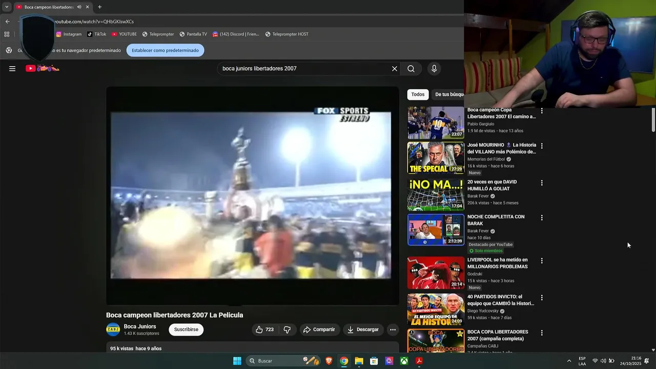Image resolution: width=656 pixels, height=369 pixels.
Task: Open Adobe Acrobat from the taskbar
Action: [x=419, y=361]
